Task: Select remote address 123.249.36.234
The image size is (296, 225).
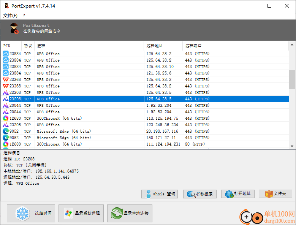Action: tap(162, 125)
